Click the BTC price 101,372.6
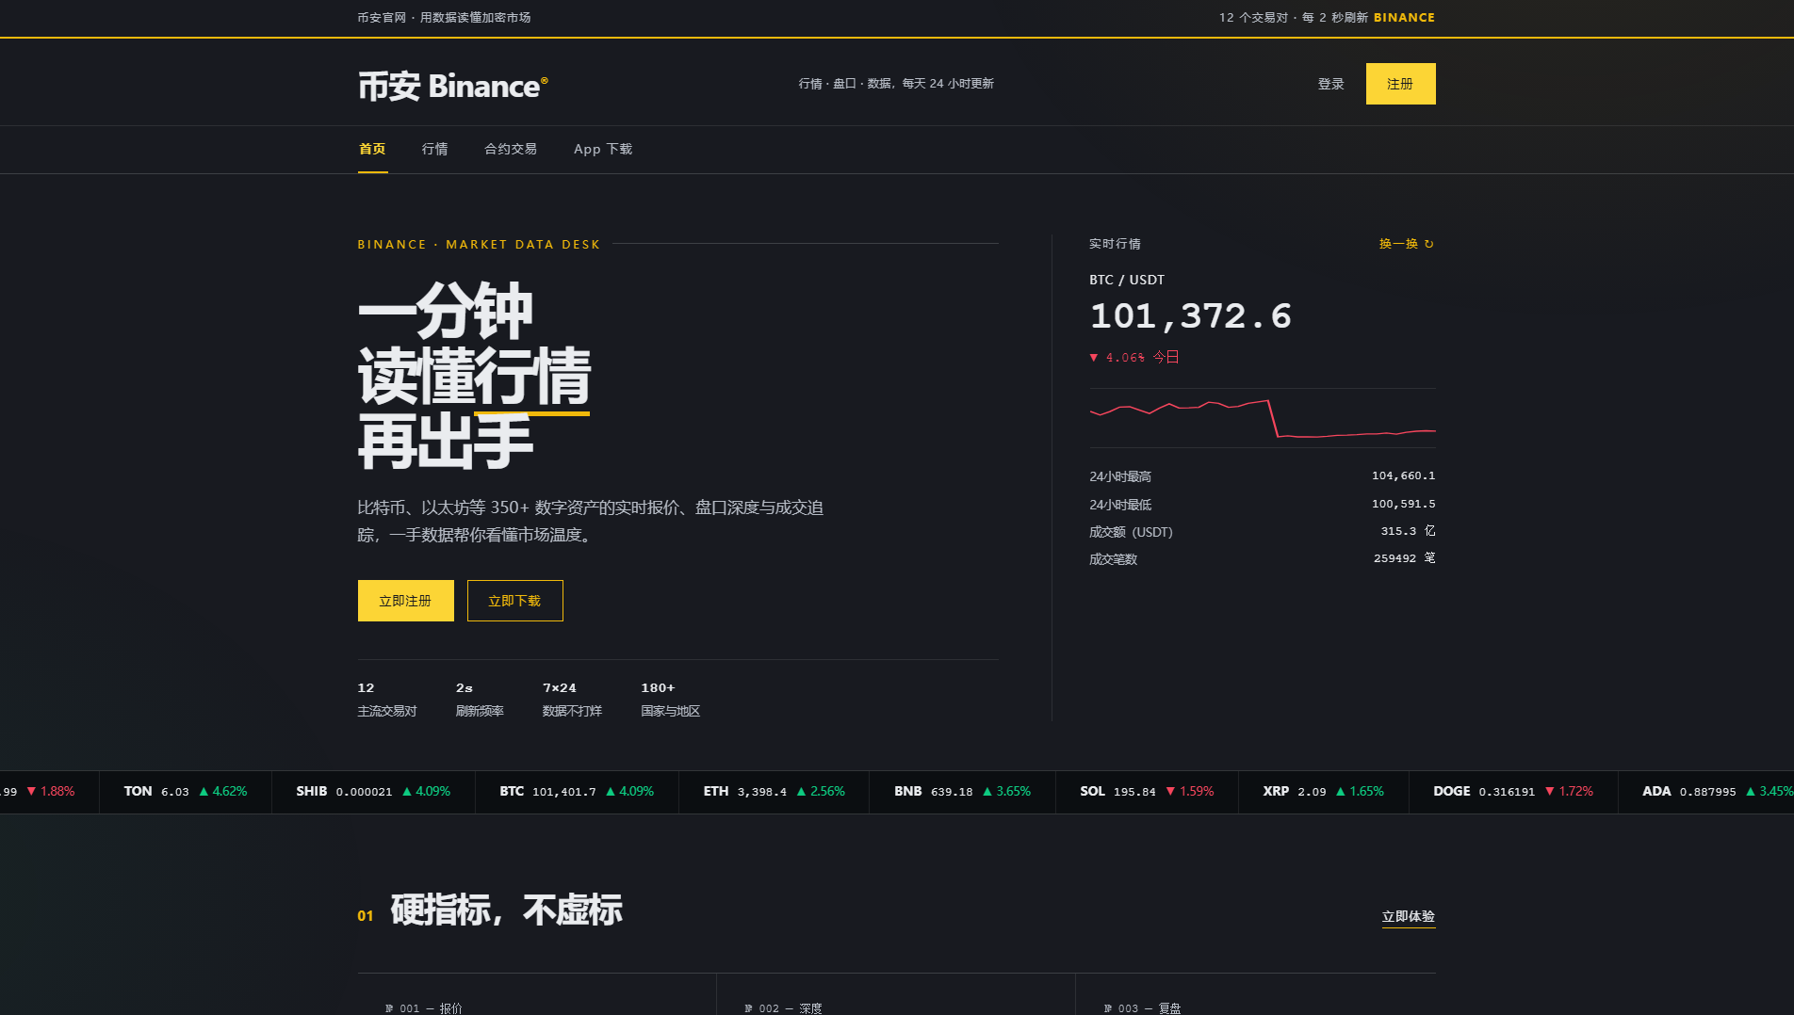This screenshot has width=1794, height=1015. coord(1190,316)
